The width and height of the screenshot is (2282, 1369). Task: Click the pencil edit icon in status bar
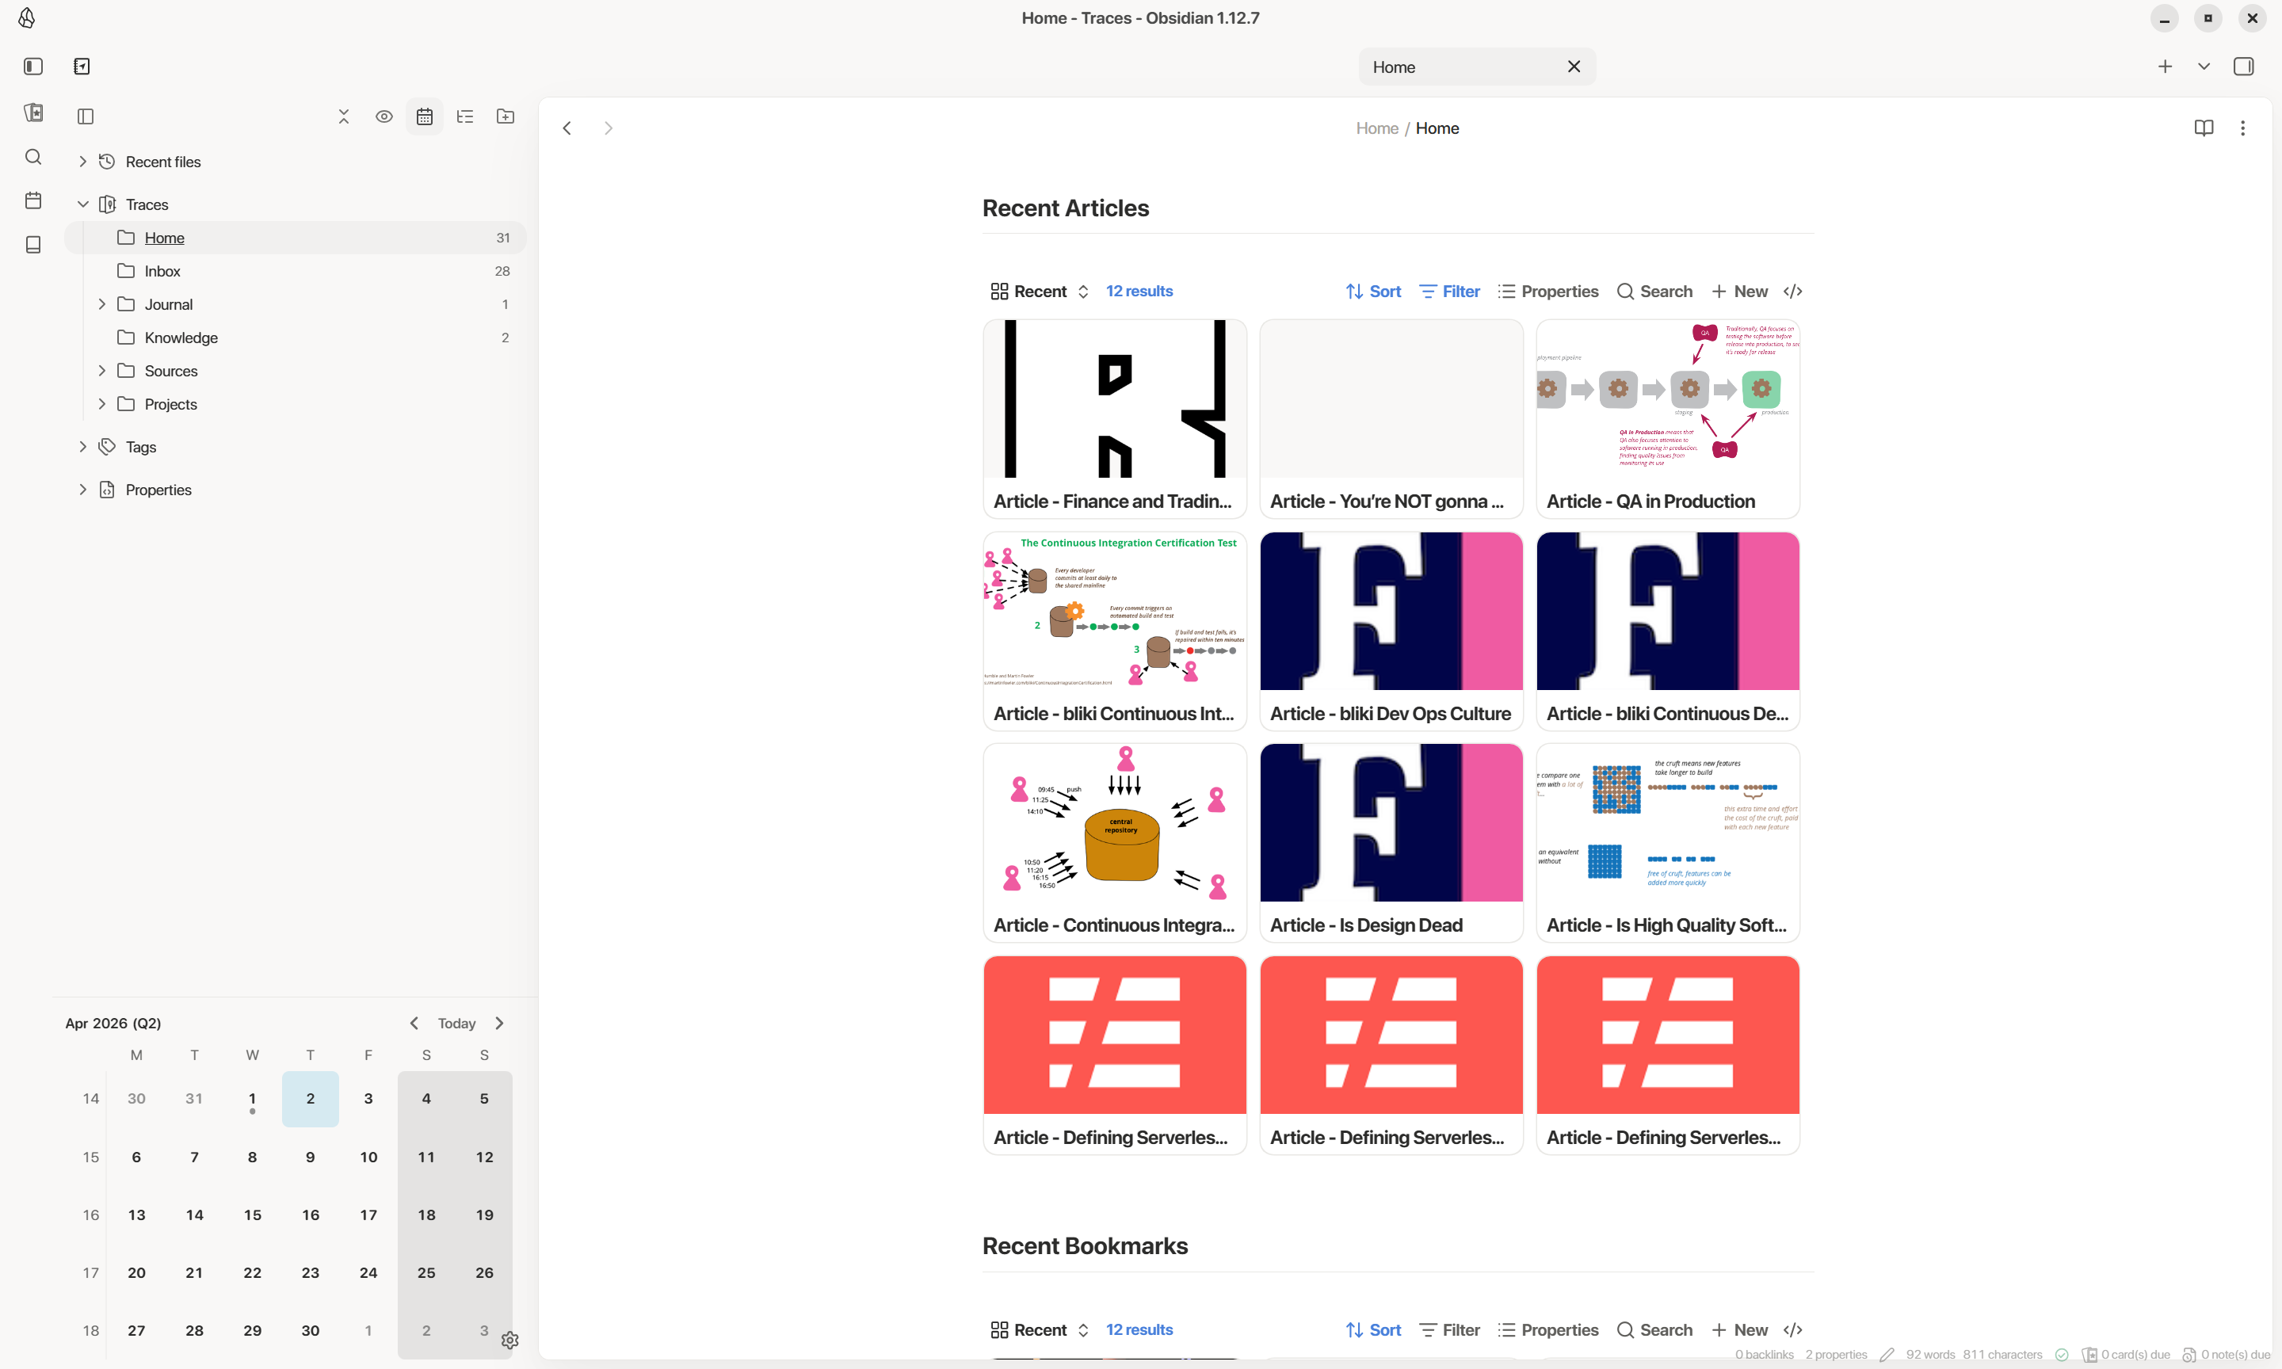[1887, 1354]
